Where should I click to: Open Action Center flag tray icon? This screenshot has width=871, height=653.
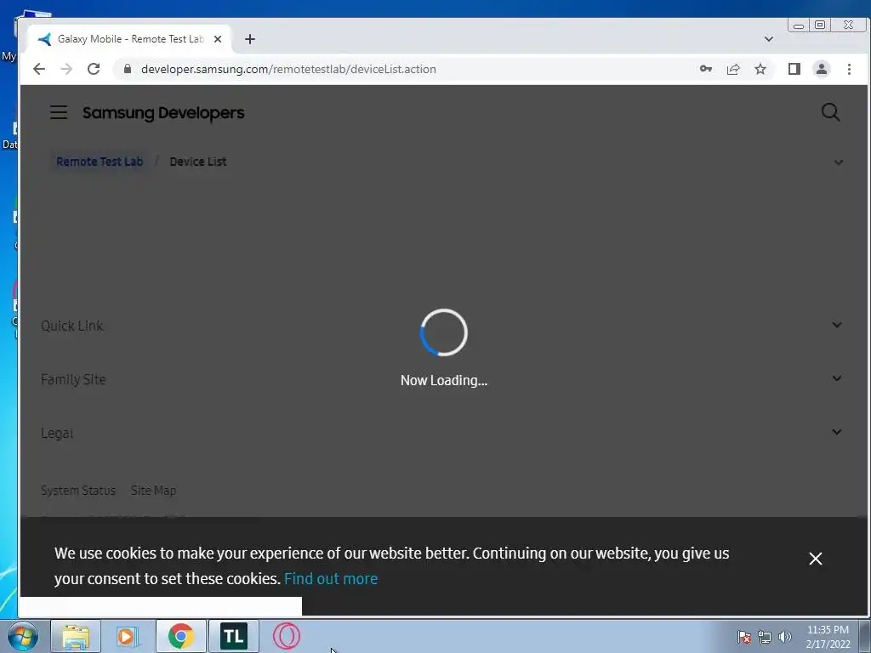click(744, 637)
